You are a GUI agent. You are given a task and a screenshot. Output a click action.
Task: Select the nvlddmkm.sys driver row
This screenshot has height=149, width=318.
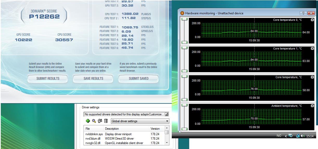coord(124,134)
